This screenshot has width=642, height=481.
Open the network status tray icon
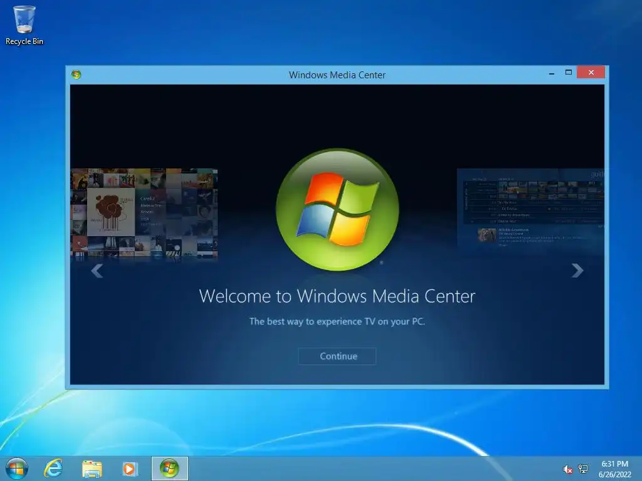(x=583, y=468)
